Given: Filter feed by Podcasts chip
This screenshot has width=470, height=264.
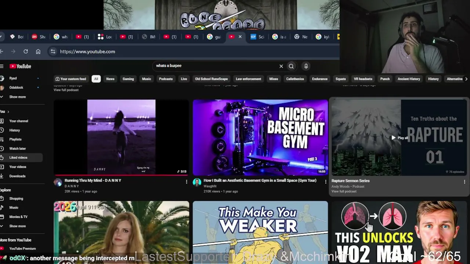Looking at the screenshot, I should pyautogui.click(x=166, y=79).
